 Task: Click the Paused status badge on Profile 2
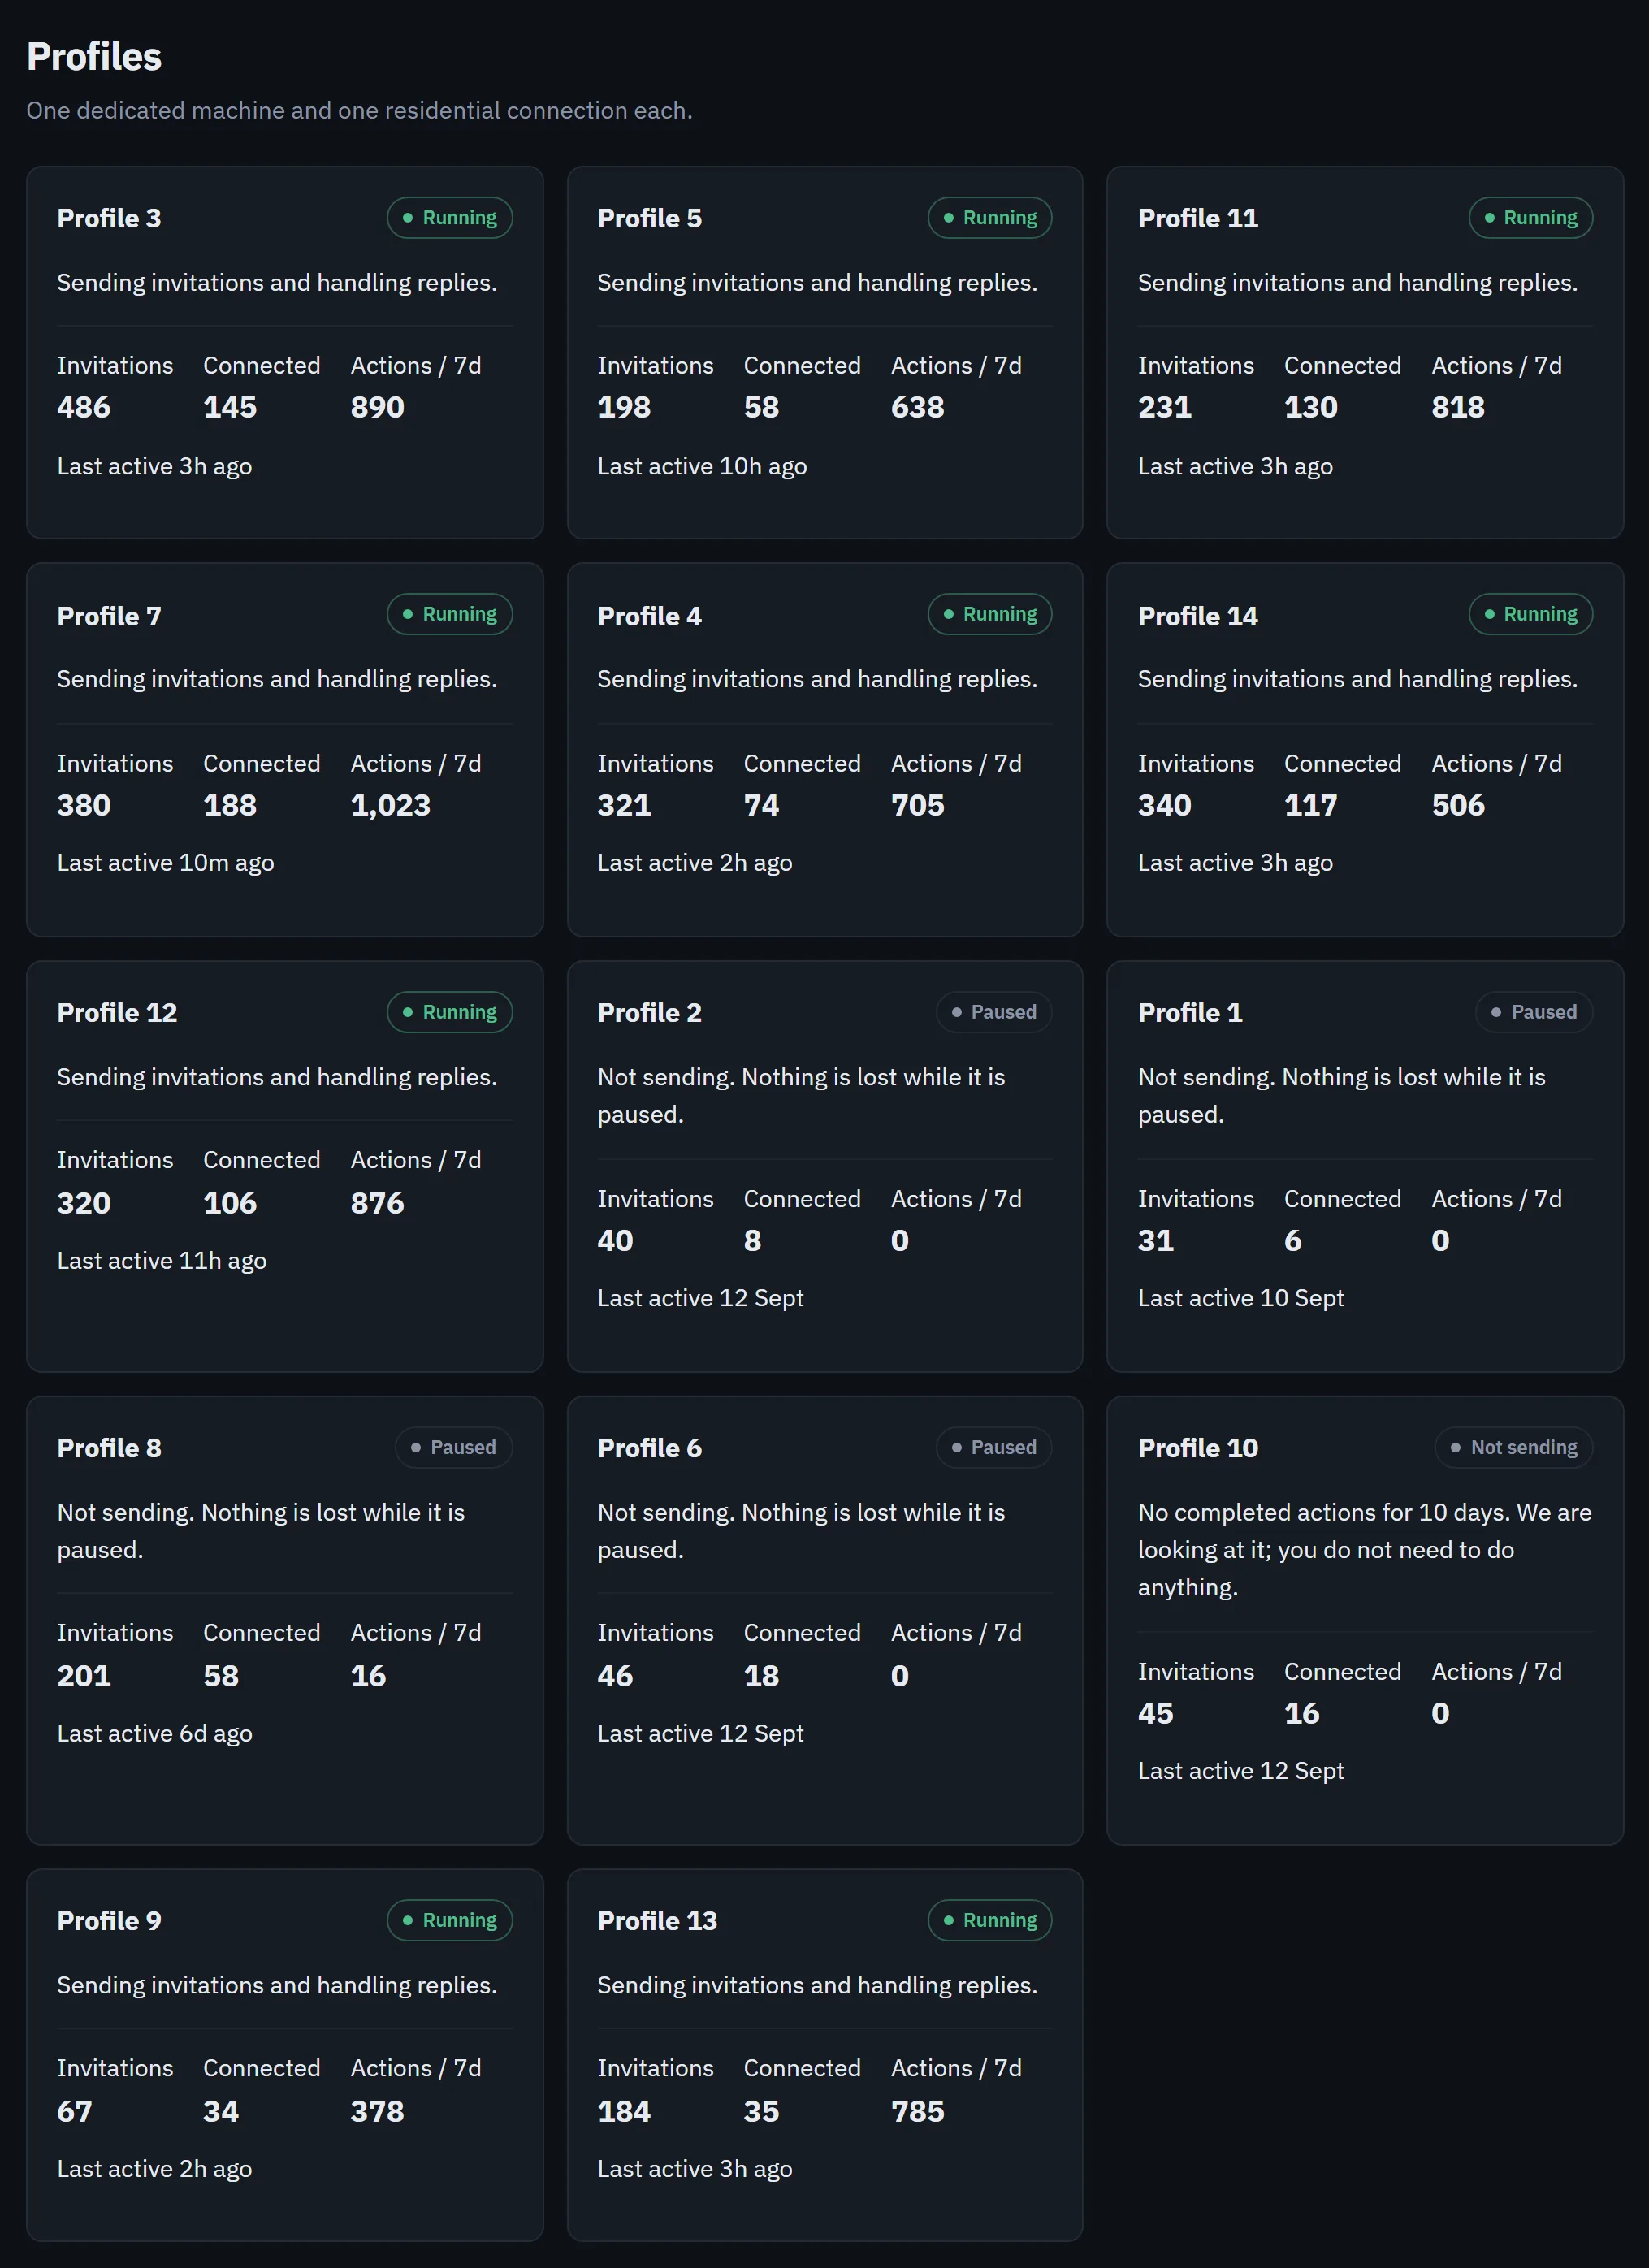click(994, 1012)
